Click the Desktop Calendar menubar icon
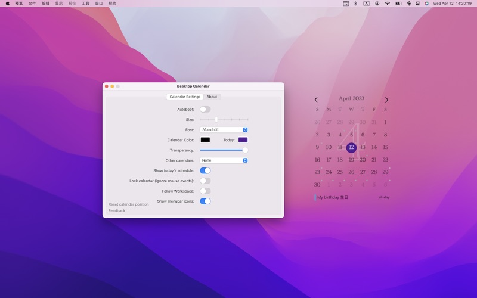 tap(346, 4)
